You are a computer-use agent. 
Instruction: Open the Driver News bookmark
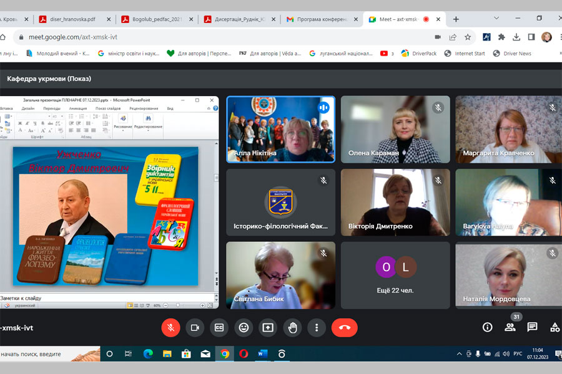(512, 54)
